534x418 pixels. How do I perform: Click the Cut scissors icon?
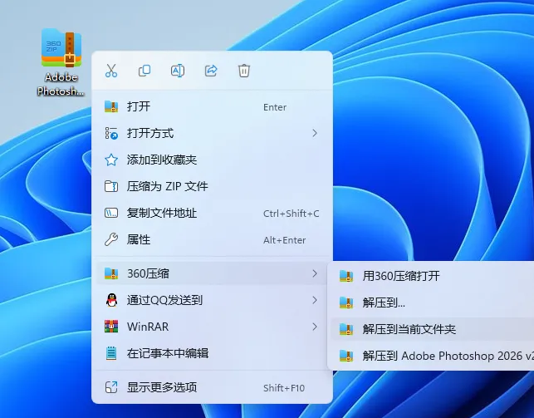click(x=111, y=71)
